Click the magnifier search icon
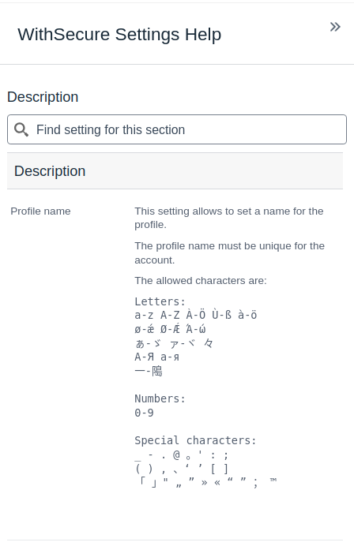The height and width of the screenshot is (546, 354). pyautogui.click(x=21, y=129)
